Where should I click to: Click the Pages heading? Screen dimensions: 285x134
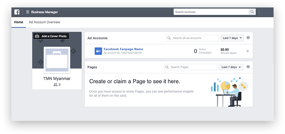92,67
